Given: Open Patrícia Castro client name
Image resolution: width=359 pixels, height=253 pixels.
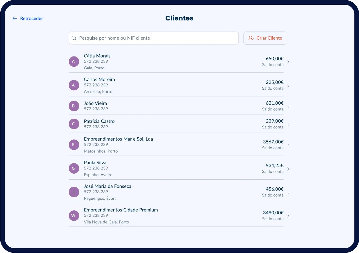Looking at the screenshot, I should (x=99, y=121).
